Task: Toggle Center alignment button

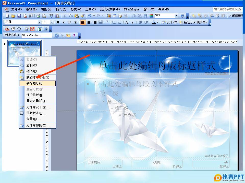Action: tap(89, 22)
